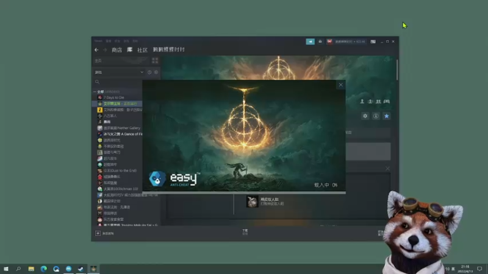Toggle the blue favorite star
Viewport: 488px width, 274px height.
(x=387, y=116)
